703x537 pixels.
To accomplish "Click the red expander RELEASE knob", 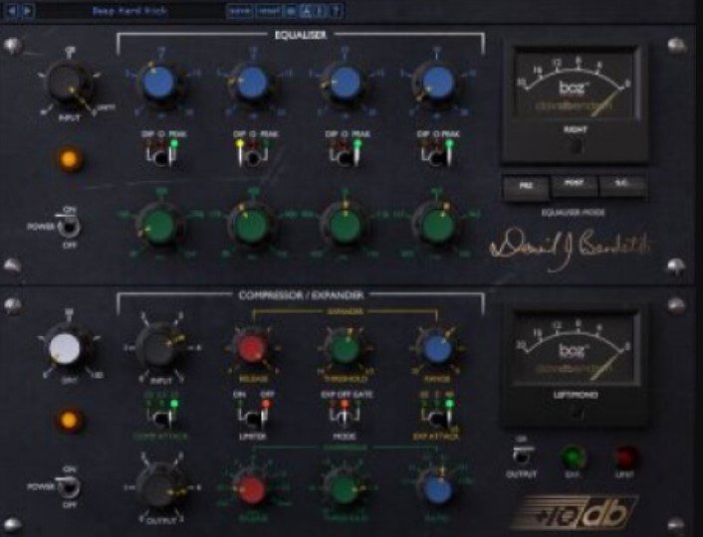I will click(252, 349).
